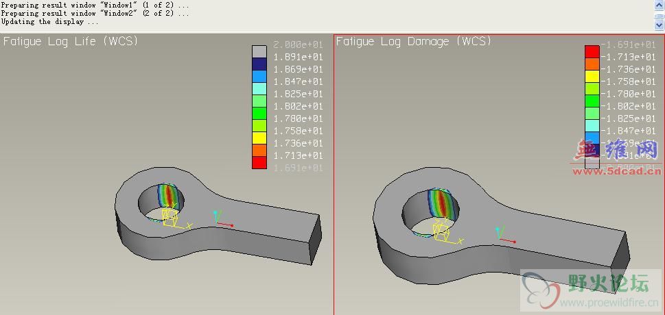Click the red swatch atop Log Damage legend
This screenshot has width=665, height=315.
tap(592, 51)
